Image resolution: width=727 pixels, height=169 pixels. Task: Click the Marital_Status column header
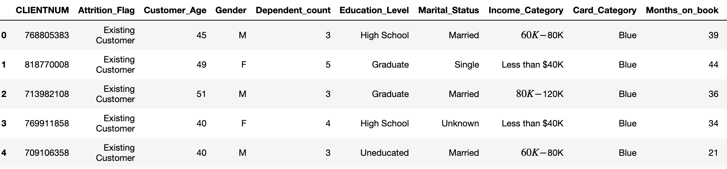click(x=448, y=10)
